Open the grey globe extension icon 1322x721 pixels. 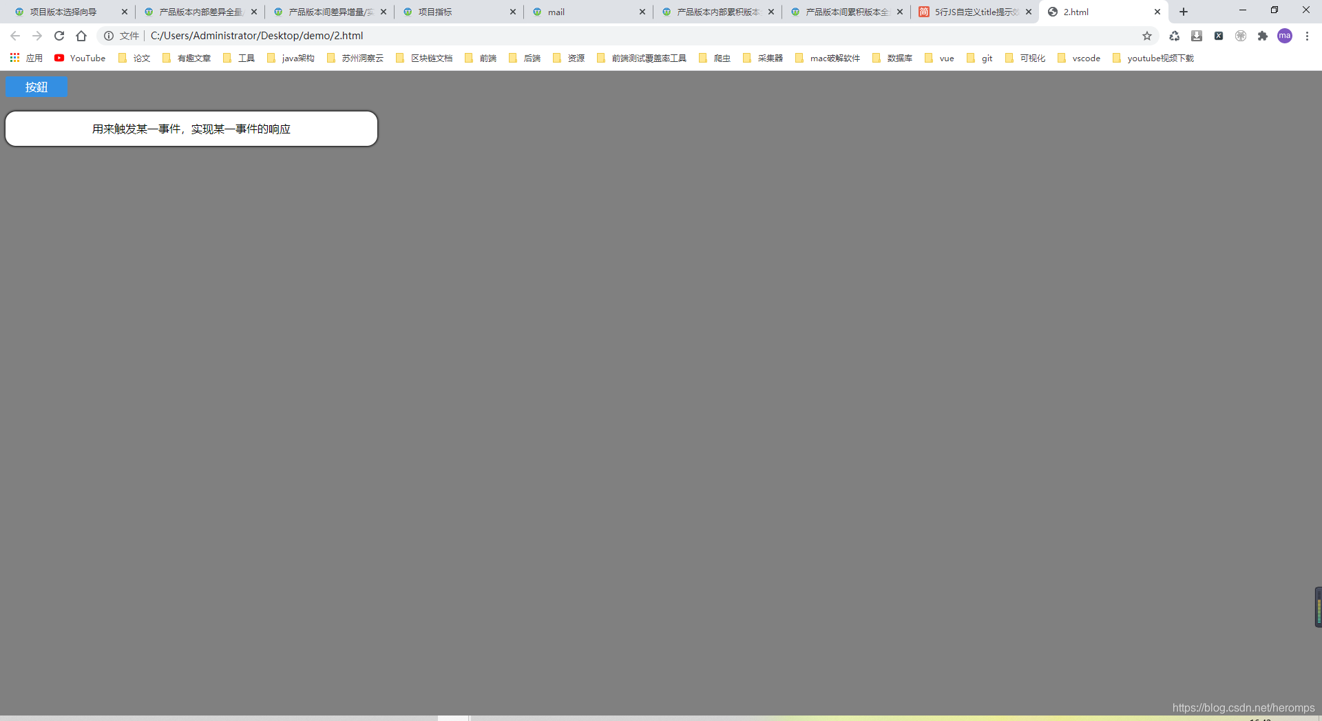1241,36
